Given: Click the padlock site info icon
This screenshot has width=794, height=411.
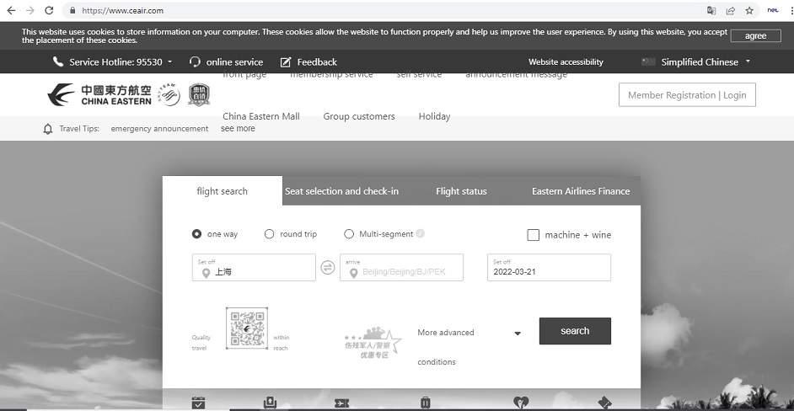Looking at the screenshot, I should click(x=72, y=11).
